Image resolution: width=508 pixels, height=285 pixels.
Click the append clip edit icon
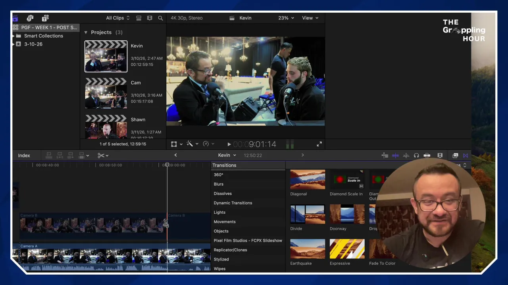70,155
